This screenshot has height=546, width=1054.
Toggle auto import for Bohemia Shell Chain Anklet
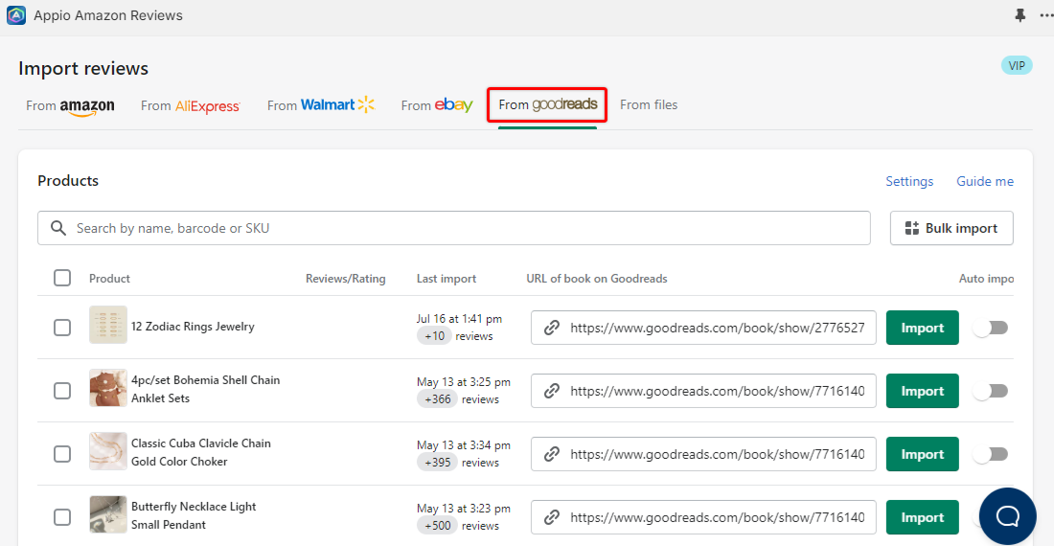click(x=990, y=391)
